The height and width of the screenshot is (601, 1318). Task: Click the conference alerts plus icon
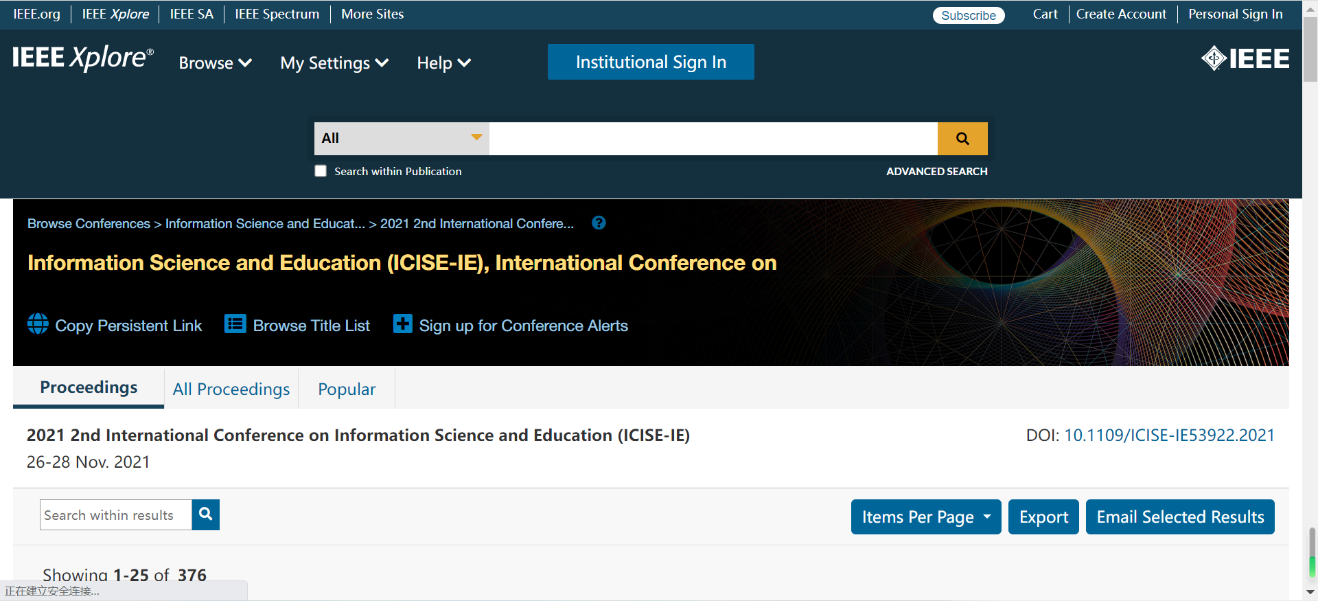click(x=403, y=324)
